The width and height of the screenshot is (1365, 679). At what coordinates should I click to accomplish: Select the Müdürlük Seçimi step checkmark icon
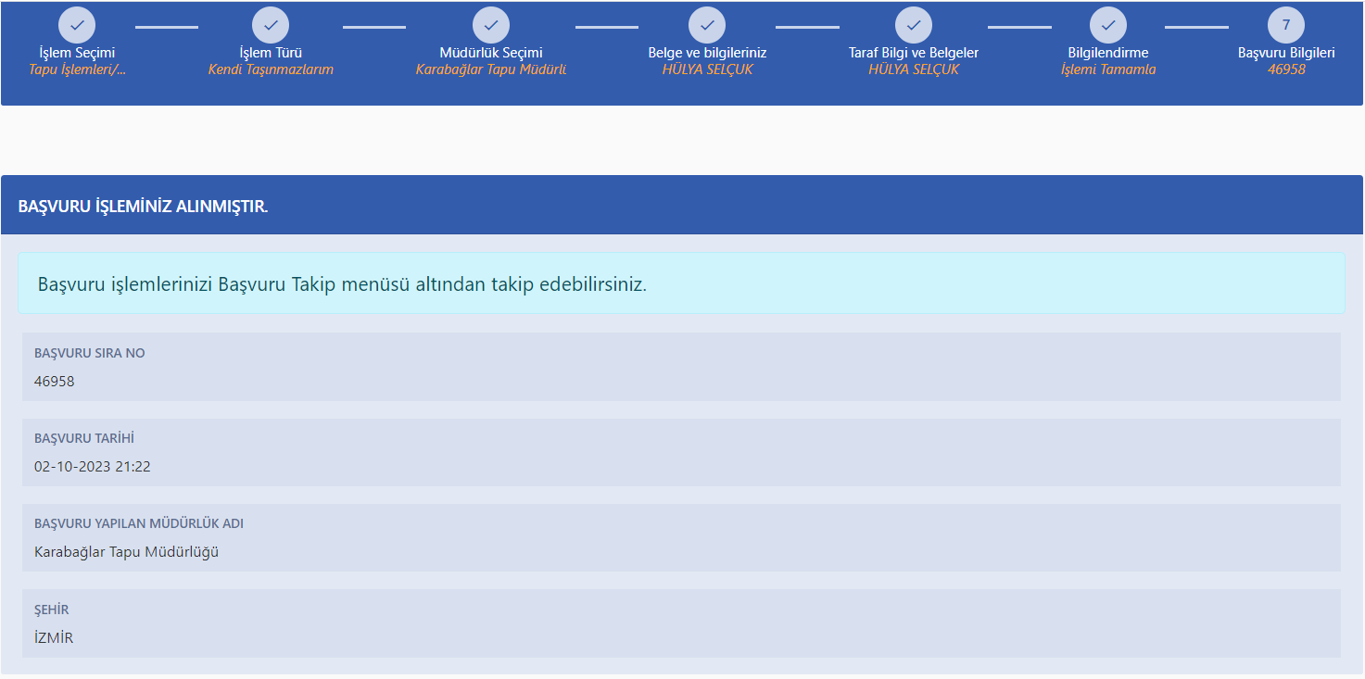coord(491,25)
